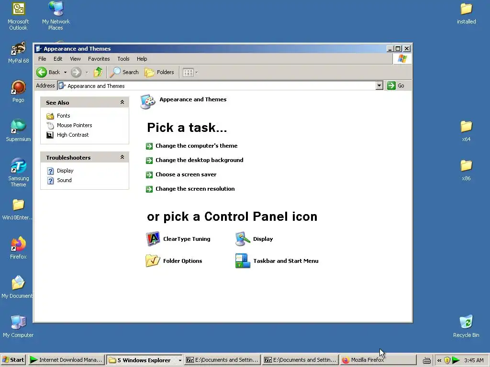Select the x64 folder on desktop

(466, 131)
